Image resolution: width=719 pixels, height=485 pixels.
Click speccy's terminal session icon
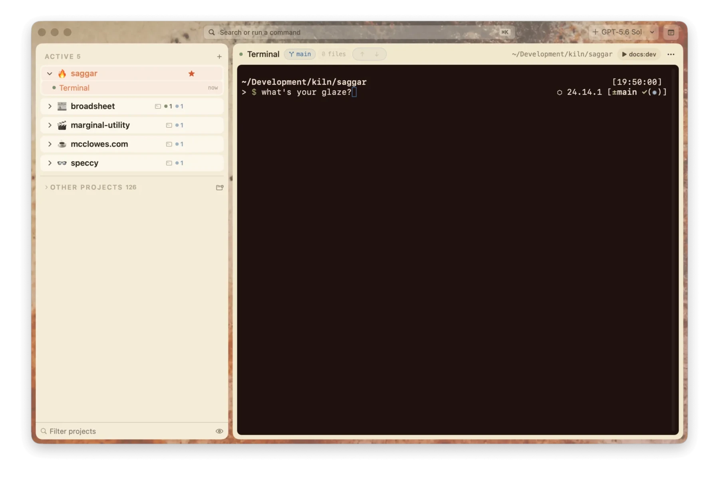tap(169, 163)
